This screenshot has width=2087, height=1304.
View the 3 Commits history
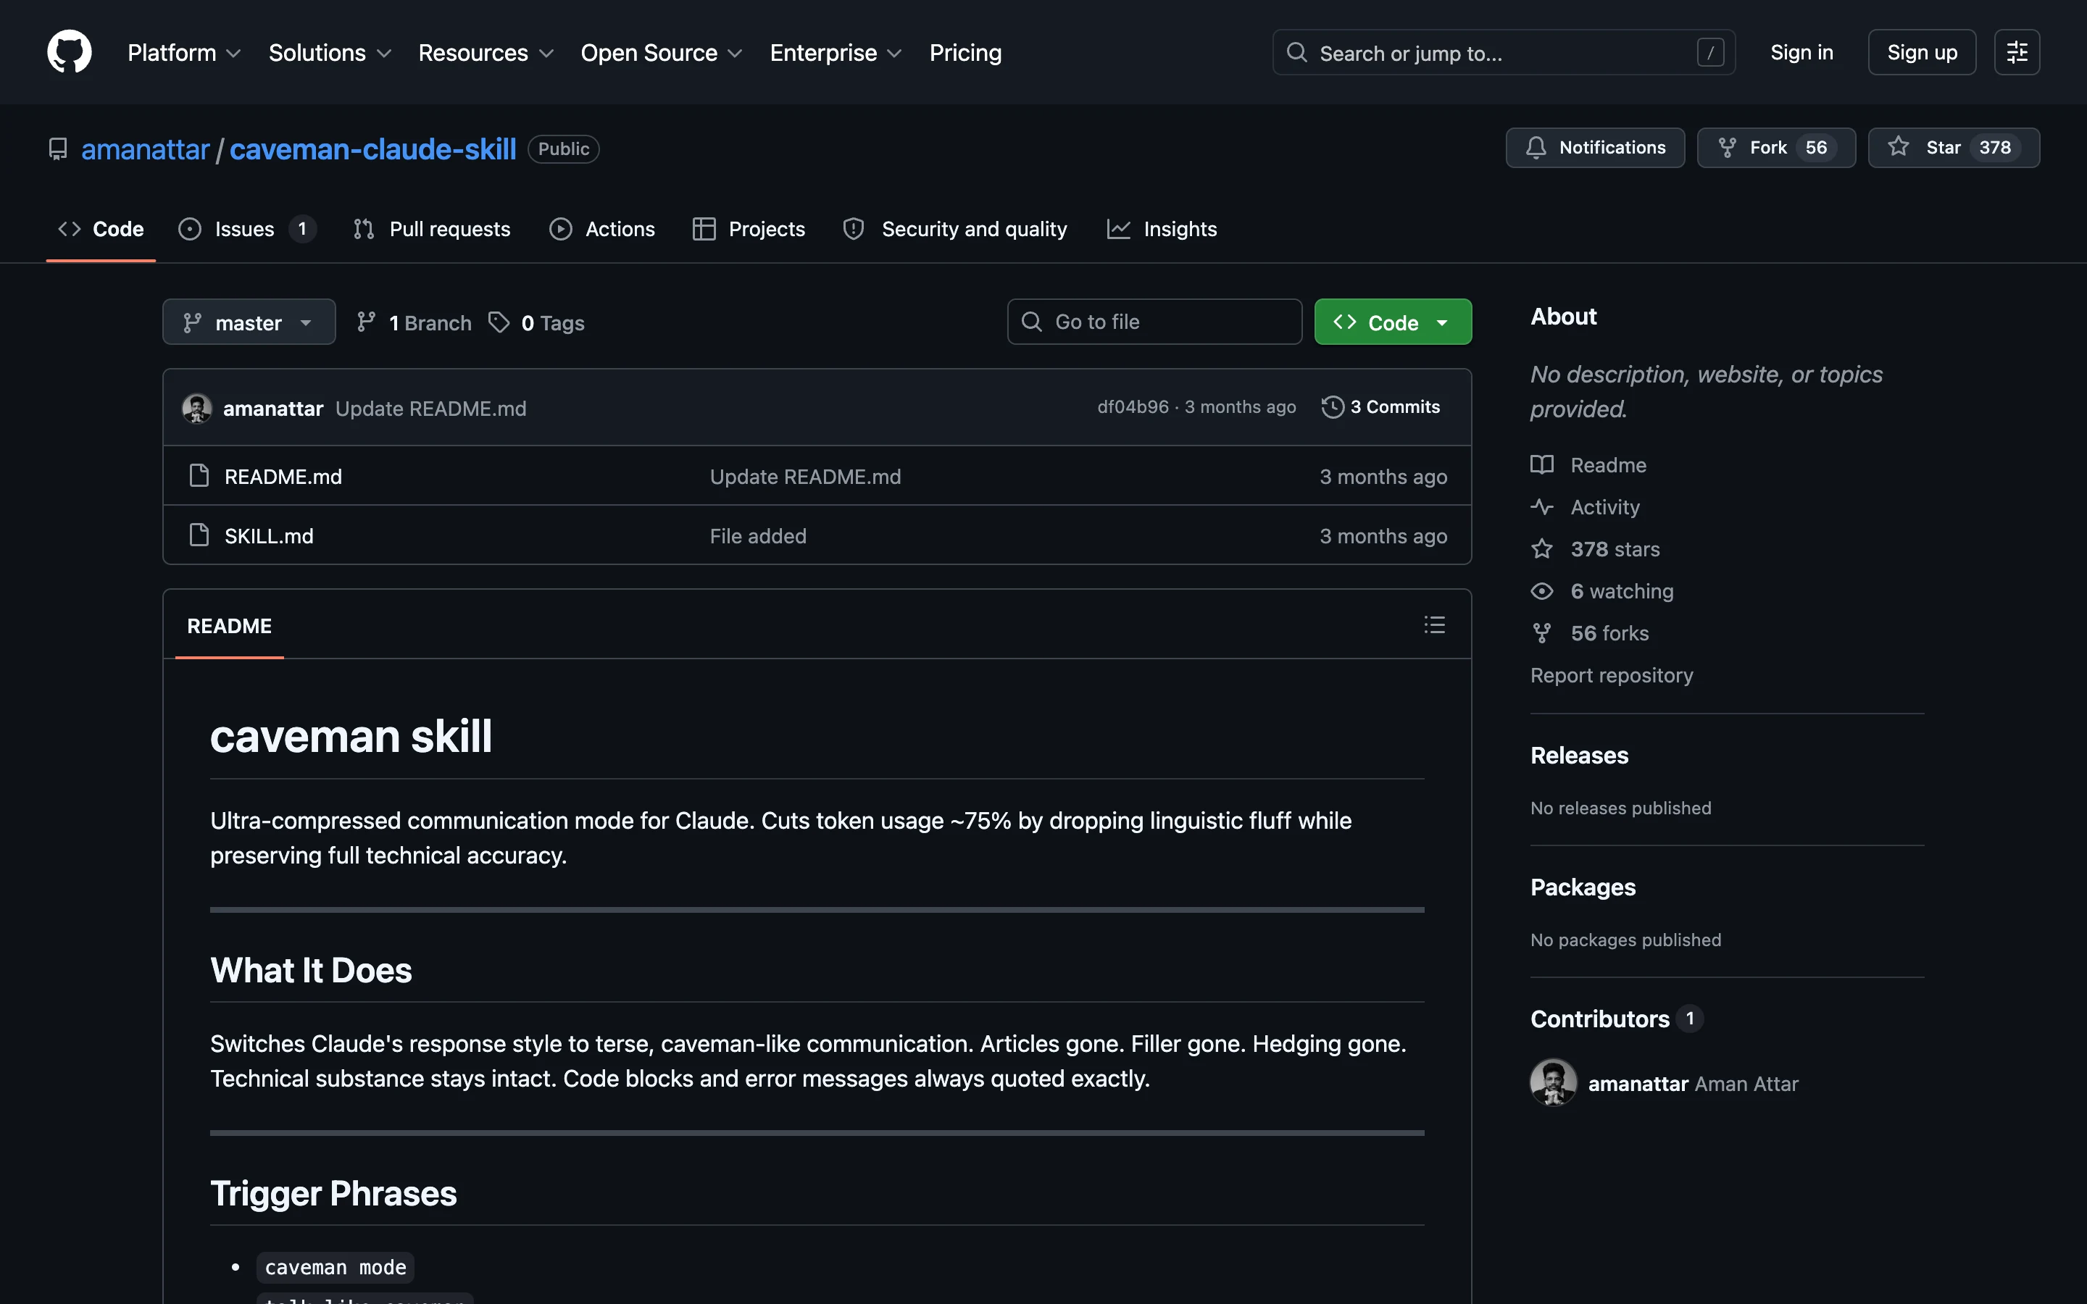(1380, 407)
